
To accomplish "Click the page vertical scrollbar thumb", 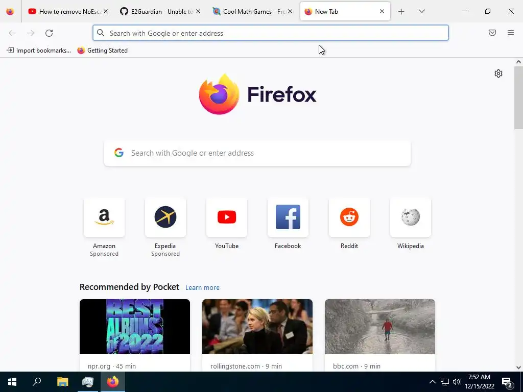I will click(x=518, y=97).
